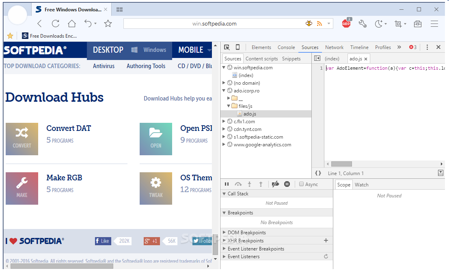Go back with the browser back arrow

[39, 24]
